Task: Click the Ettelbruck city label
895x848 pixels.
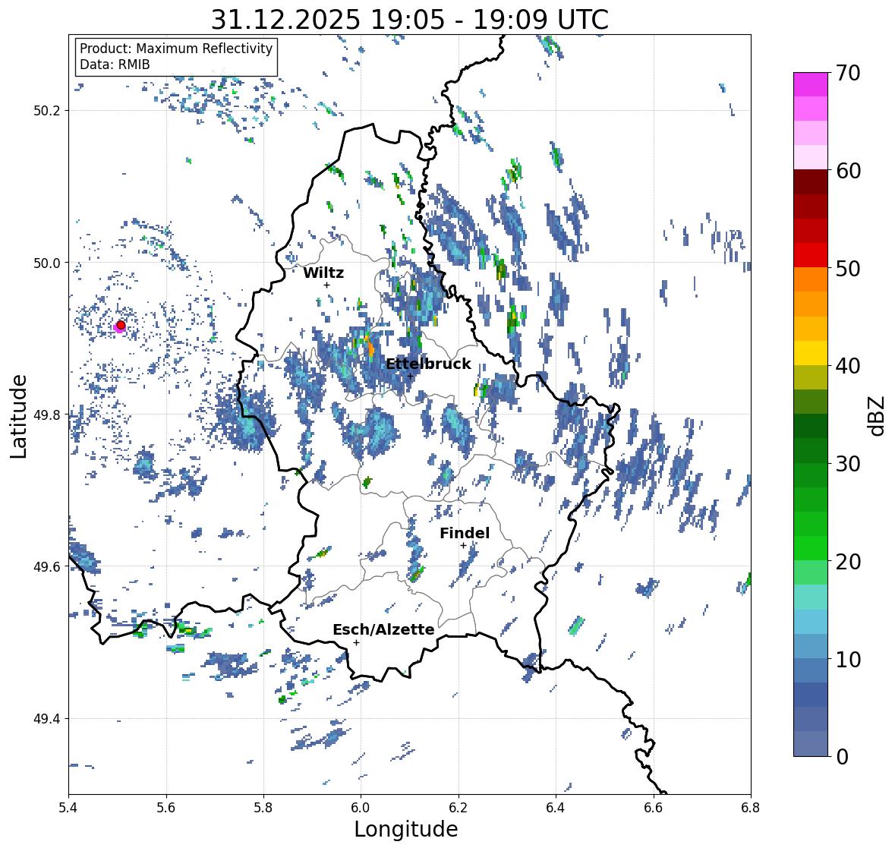Action: (428, 364)
